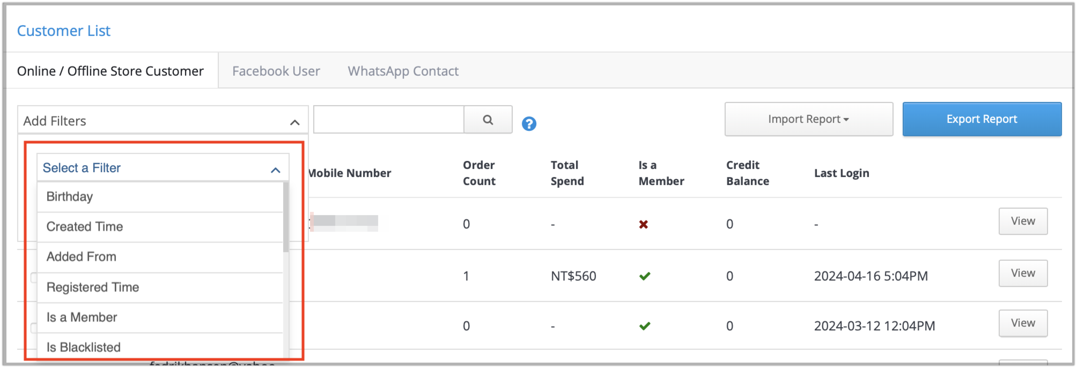Click View button for 2024-04-16 login row
1077x368 pixels.
(x=1023, y=273)
